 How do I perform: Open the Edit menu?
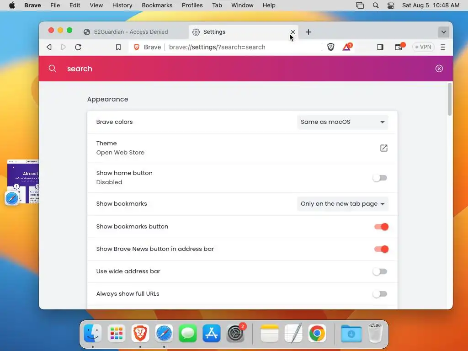[x=74, y=5]
